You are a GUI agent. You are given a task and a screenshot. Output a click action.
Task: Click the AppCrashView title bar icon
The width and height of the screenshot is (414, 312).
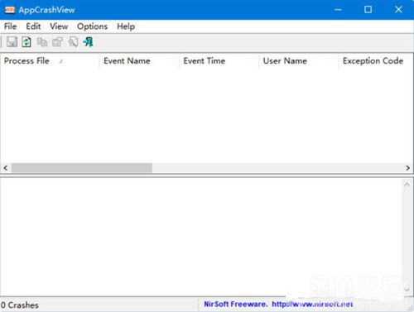pyautogui.click(x=10, y=10)
